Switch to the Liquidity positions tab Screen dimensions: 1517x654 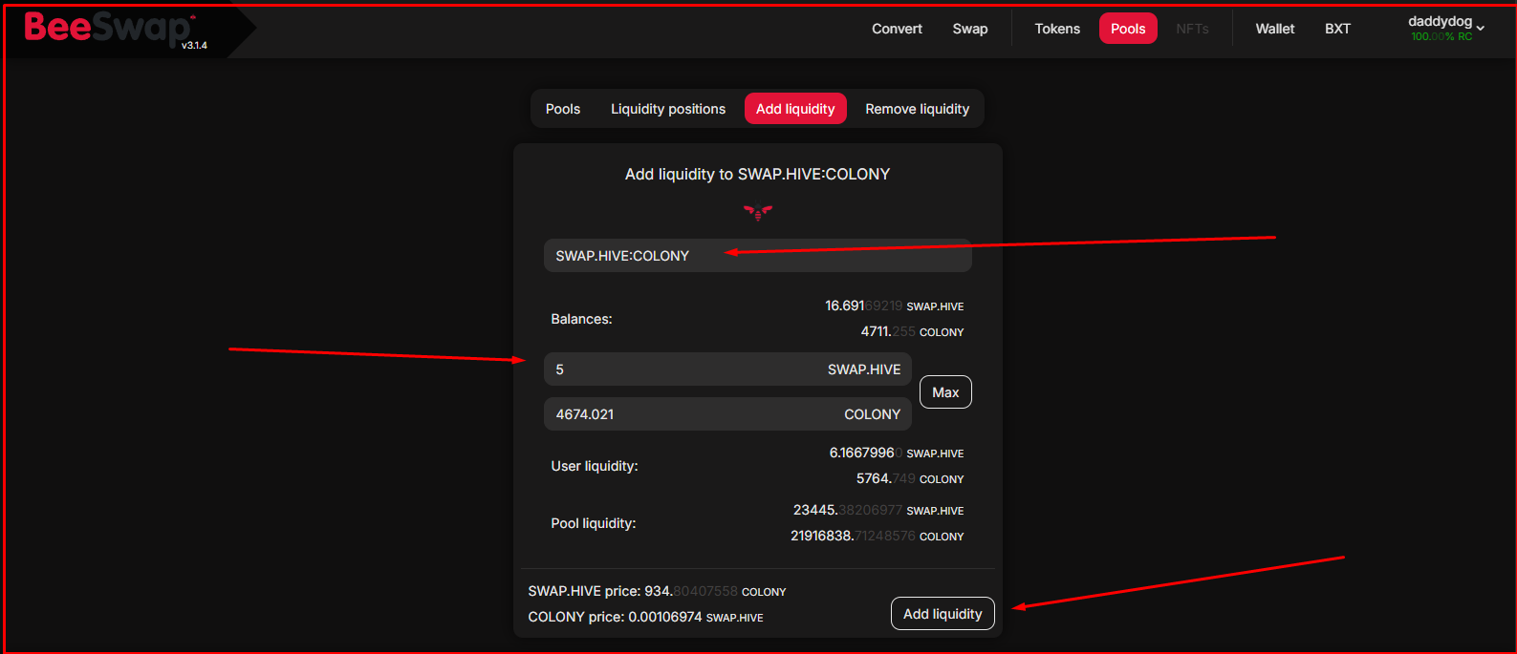(x=668, y=109)
